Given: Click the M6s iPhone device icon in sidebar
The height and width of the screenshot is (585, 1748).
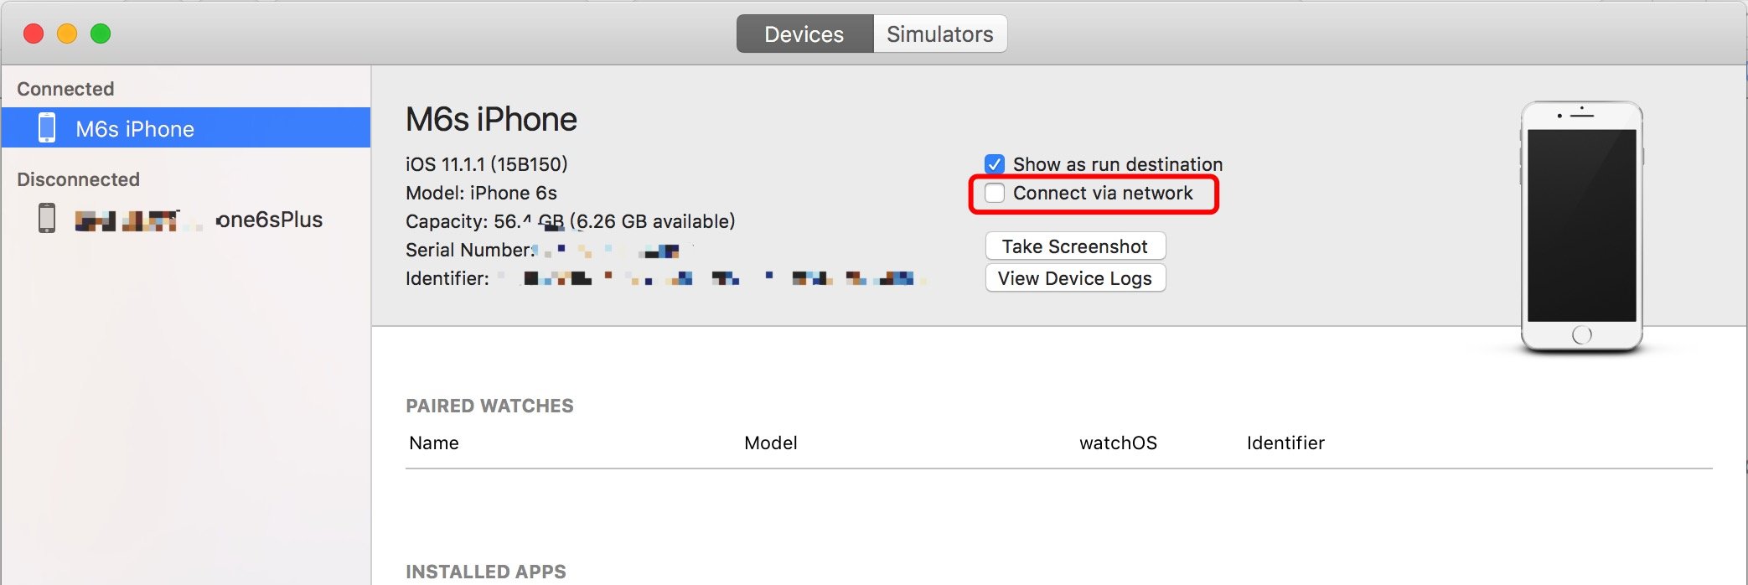Looking at the screenshot, I should [x=47, y=128].
